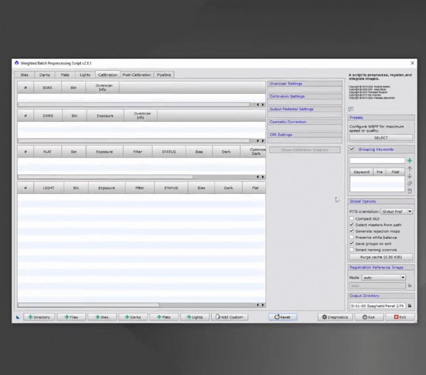
Task: Expand the Overscan Settings section
Action: (x=304, y=83)
